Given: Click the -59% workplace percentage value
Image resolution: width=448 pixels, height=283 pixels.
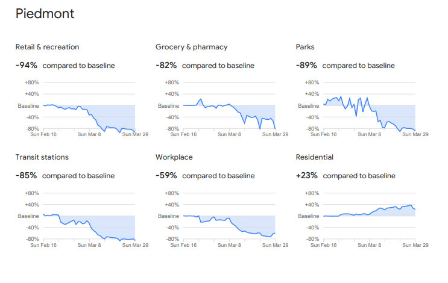Looking at the screenshot, I should pos(166,175).
